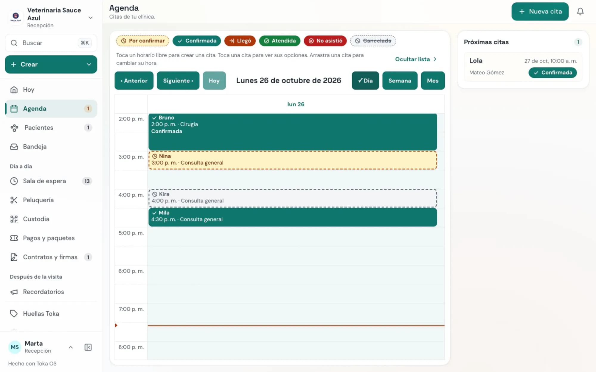Collapse the sidebar panel icon

[x=88, y=347]
